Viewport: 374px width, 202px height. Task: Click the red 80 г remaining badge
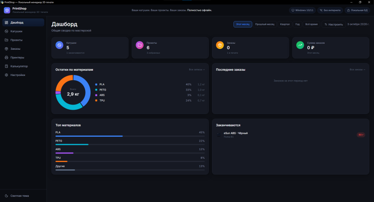361,135
